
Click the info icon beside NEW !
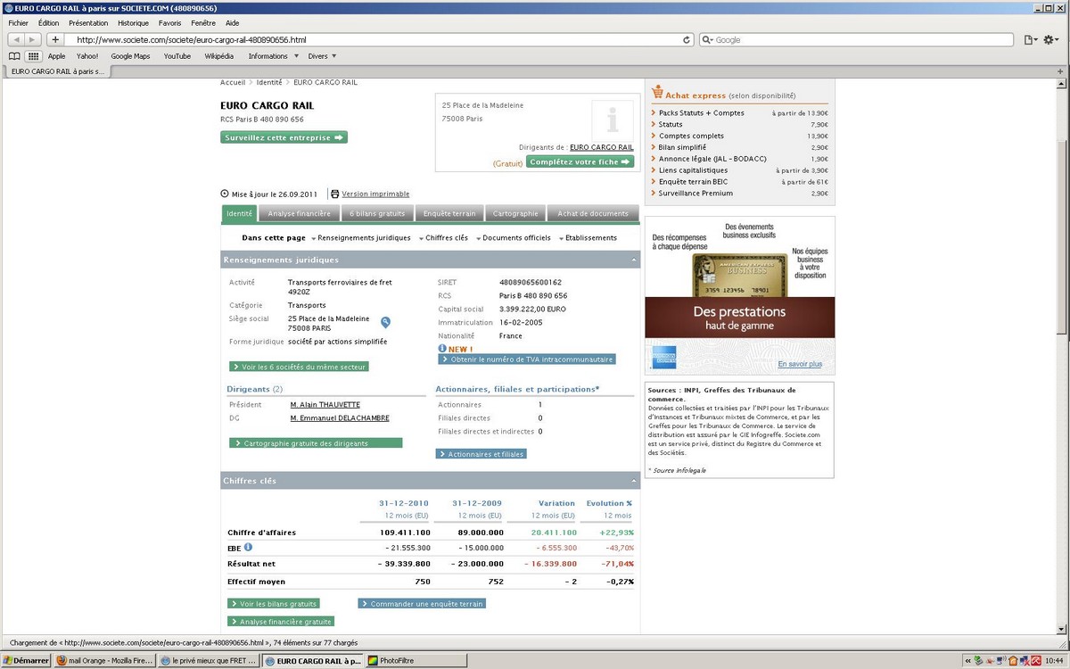[x=442, y=349]
